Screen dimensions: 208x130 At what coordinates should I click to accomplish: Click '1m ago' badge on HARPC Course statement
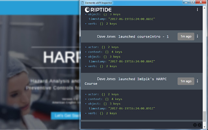click(x=186, y=81)
